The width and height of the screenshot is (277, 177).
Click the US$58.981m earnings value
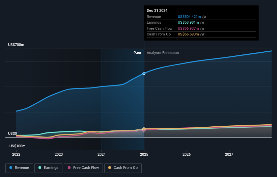click(x=188, y=22)
